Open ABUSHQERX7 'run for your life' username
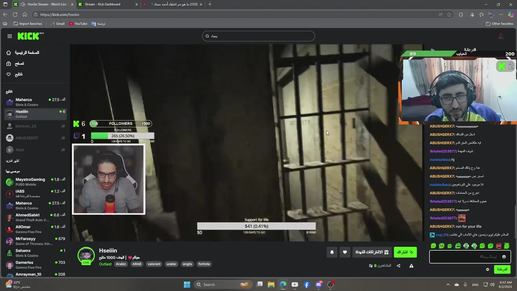517x291 pixels. tap(442, 226)
